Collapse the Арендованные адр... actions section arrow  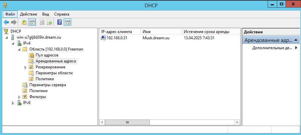pos(296,40)
